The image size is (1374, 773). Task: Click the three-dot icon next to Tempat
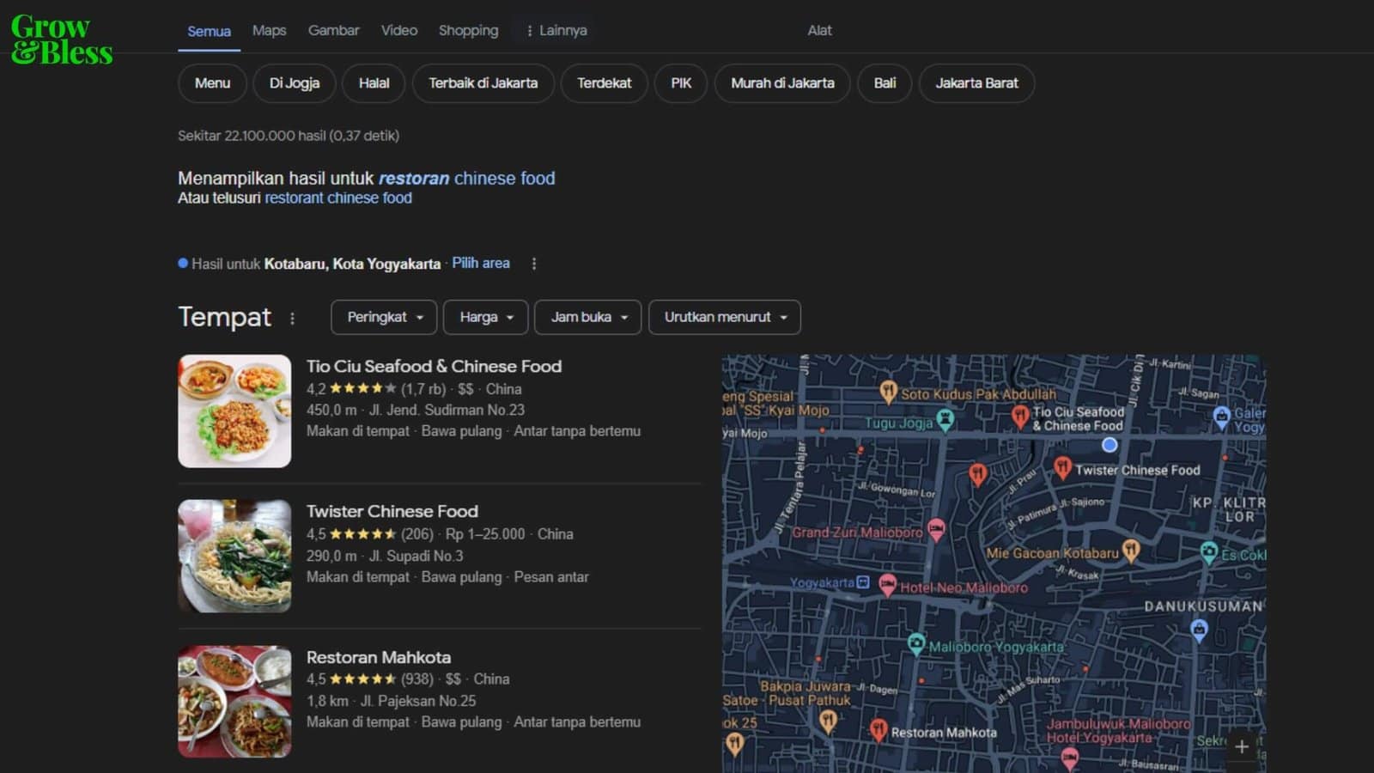coord(293,317)
